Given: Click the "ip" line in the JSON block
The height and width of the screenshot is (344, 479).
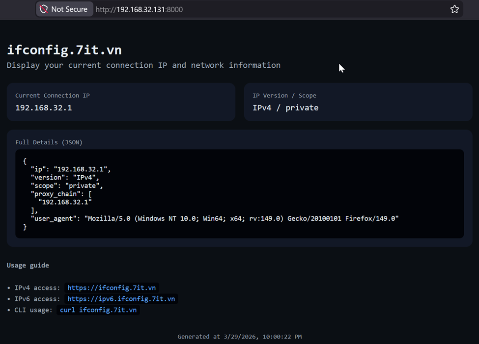Looking at the screenshot, I should tap(71, 169).
